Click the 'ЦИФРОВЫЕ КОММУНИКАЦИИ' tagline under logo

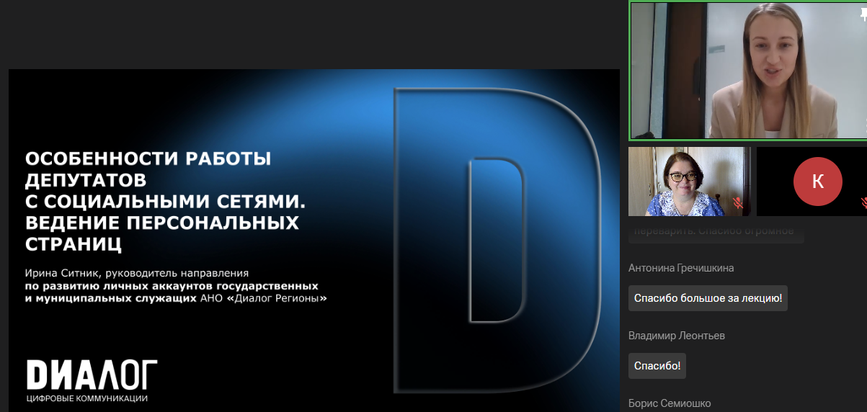click(x=87, y=398)
